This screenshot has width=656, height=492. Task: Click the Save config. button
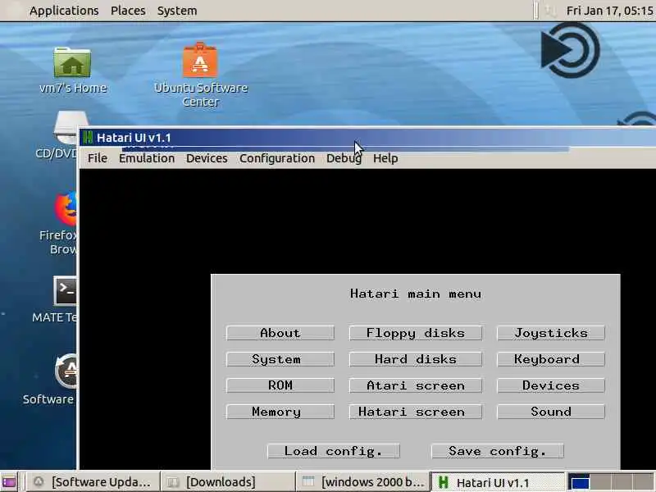498,451
